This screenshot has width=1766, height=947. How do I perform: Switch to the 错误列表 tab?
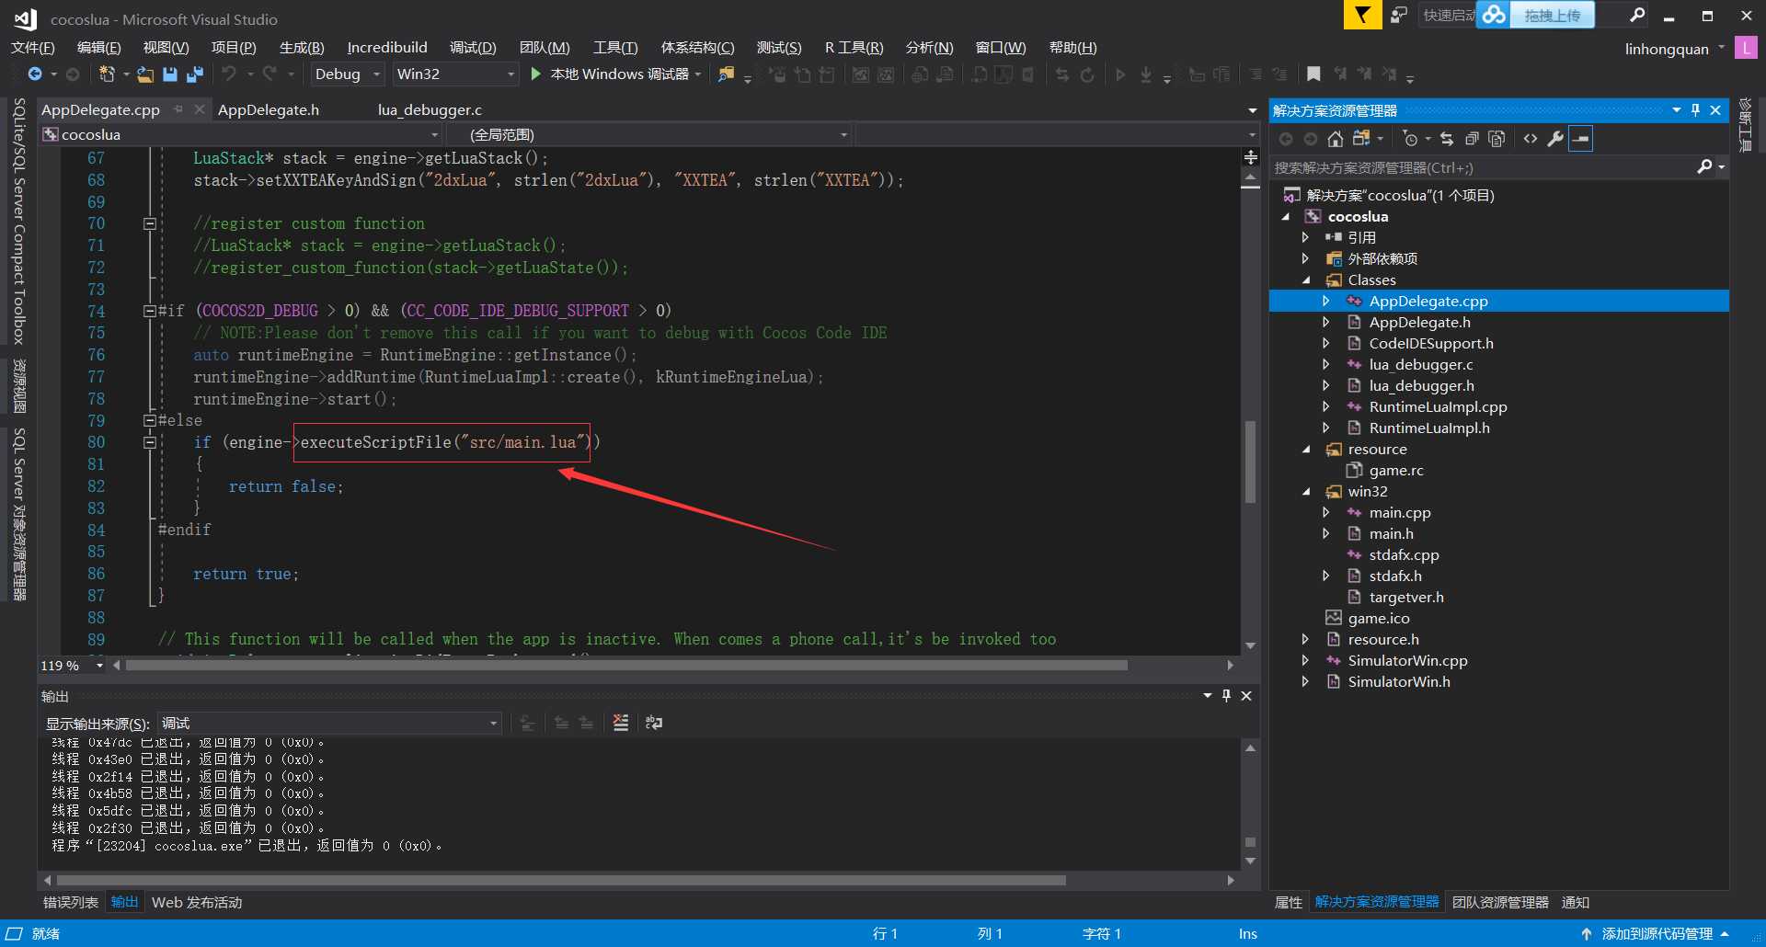coord(71,902)
